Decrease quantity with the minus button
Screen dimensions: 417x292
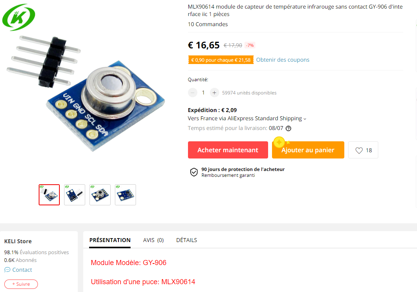(x=193, y=93)
